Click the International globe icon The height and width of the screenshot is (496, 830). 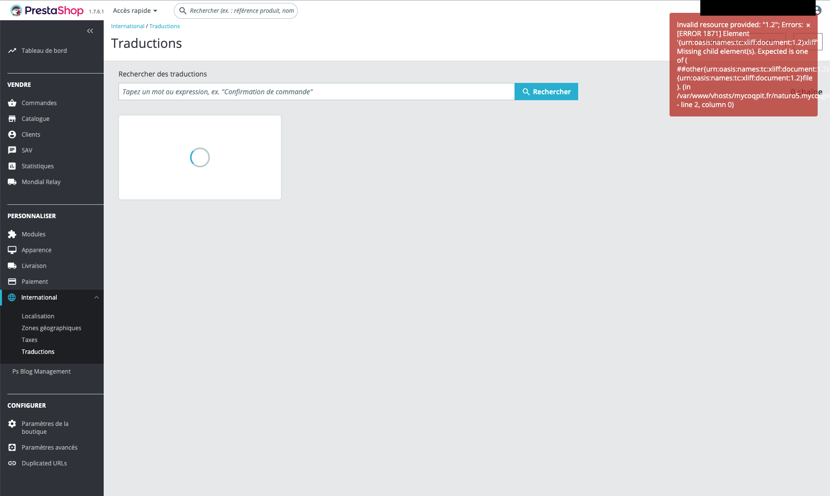pyautogui.click(x=12, y=297)
